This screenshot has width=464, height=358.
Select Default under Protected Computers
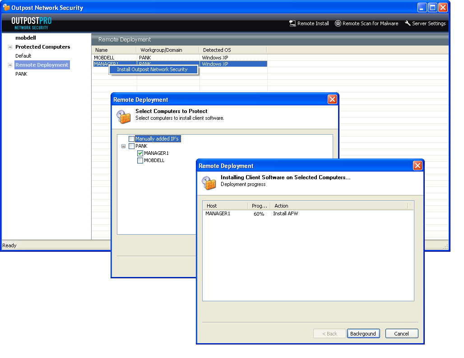[x=23, y=56]
